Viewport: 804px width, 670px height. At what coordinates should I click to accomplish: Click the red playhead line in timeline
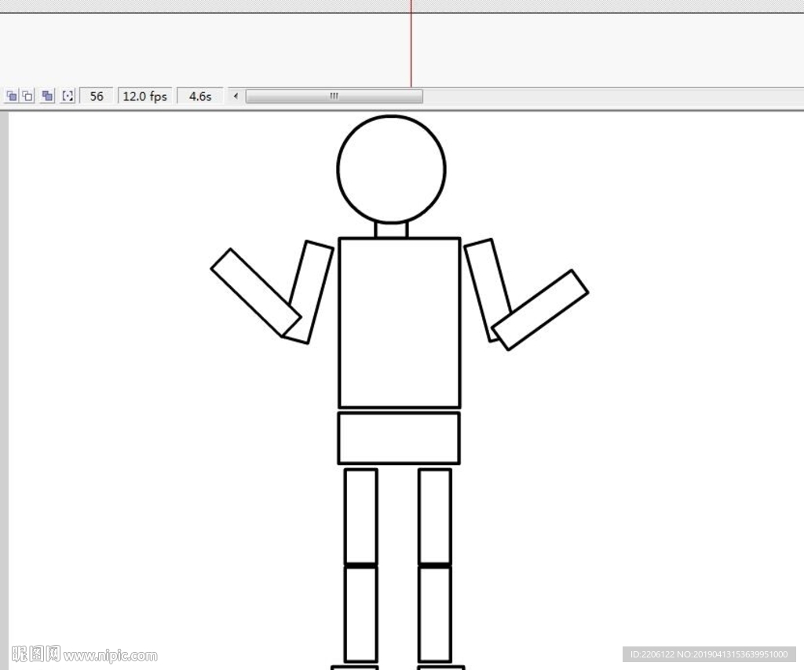411,47
